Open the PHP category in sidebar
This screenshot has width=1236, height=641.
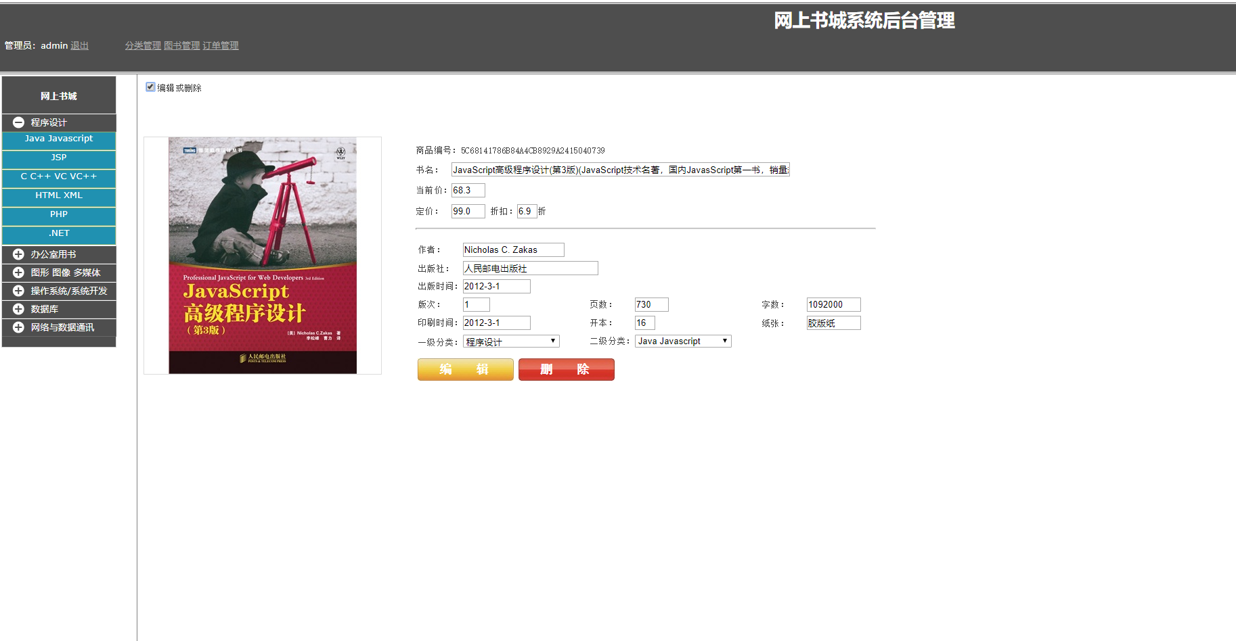click(x=58, y=214)
